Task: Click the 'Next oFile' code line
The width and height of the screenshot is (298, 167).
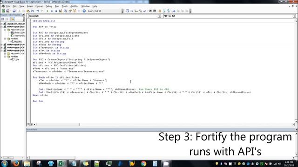Action: (40, 95)
